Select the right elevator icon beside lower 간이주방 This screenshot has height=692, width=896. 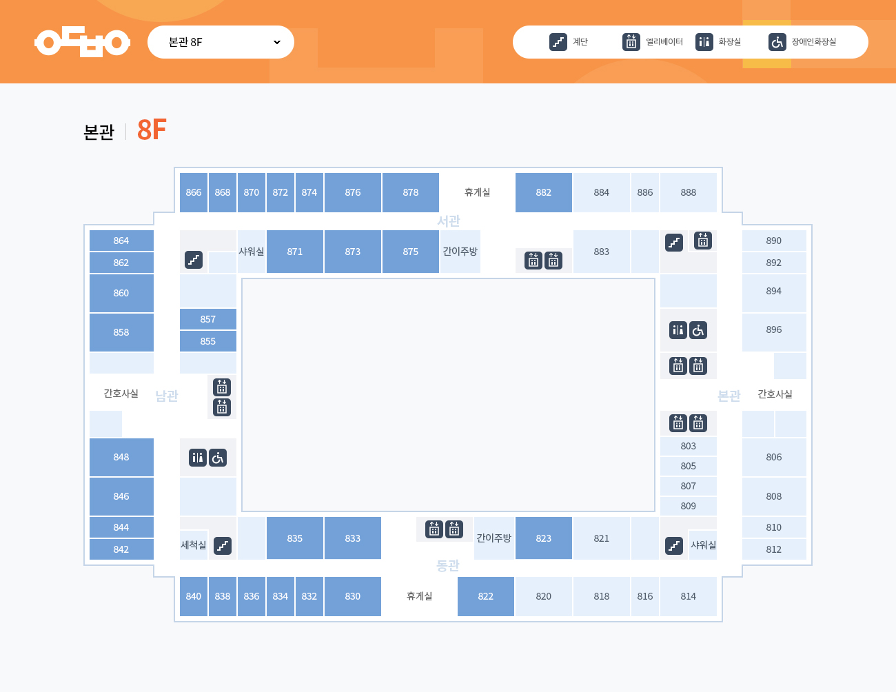point(454,529)
